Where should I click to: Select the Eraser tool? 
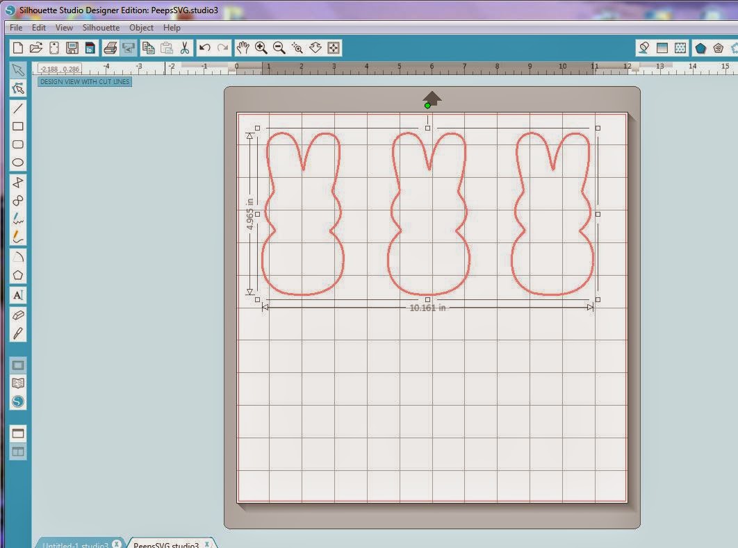point(18,314)
